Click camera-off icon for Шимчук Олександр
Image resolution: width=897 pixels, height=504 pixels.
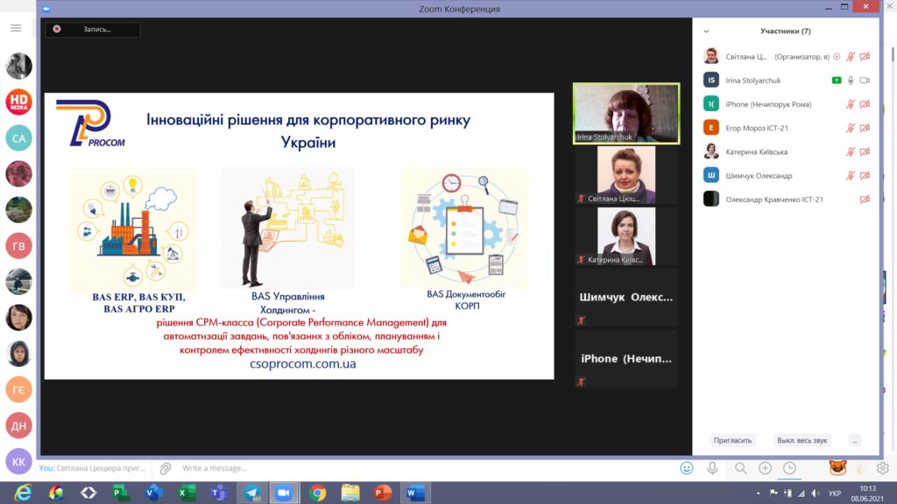(865, 175)
